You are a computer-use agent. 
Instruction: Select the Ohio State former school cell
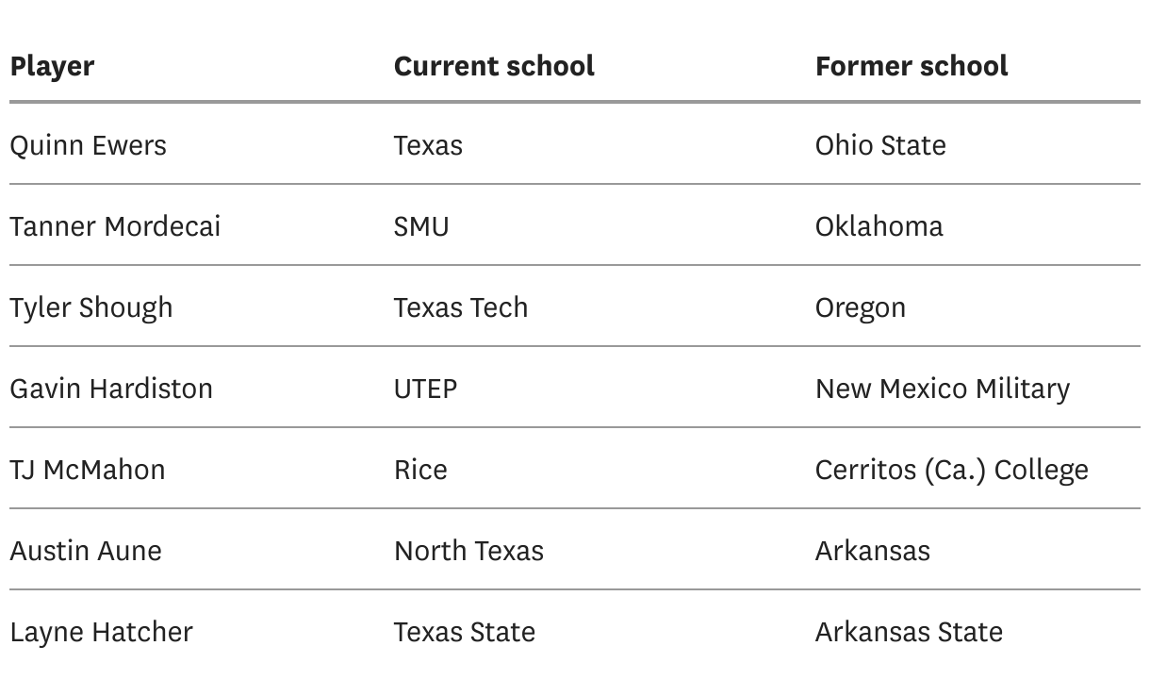(x=880, y=145)
